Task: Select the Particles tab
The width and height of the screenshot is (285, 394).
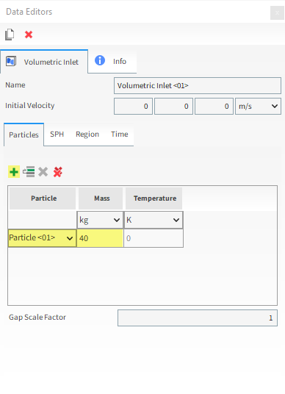Action: tap(24, 135)
